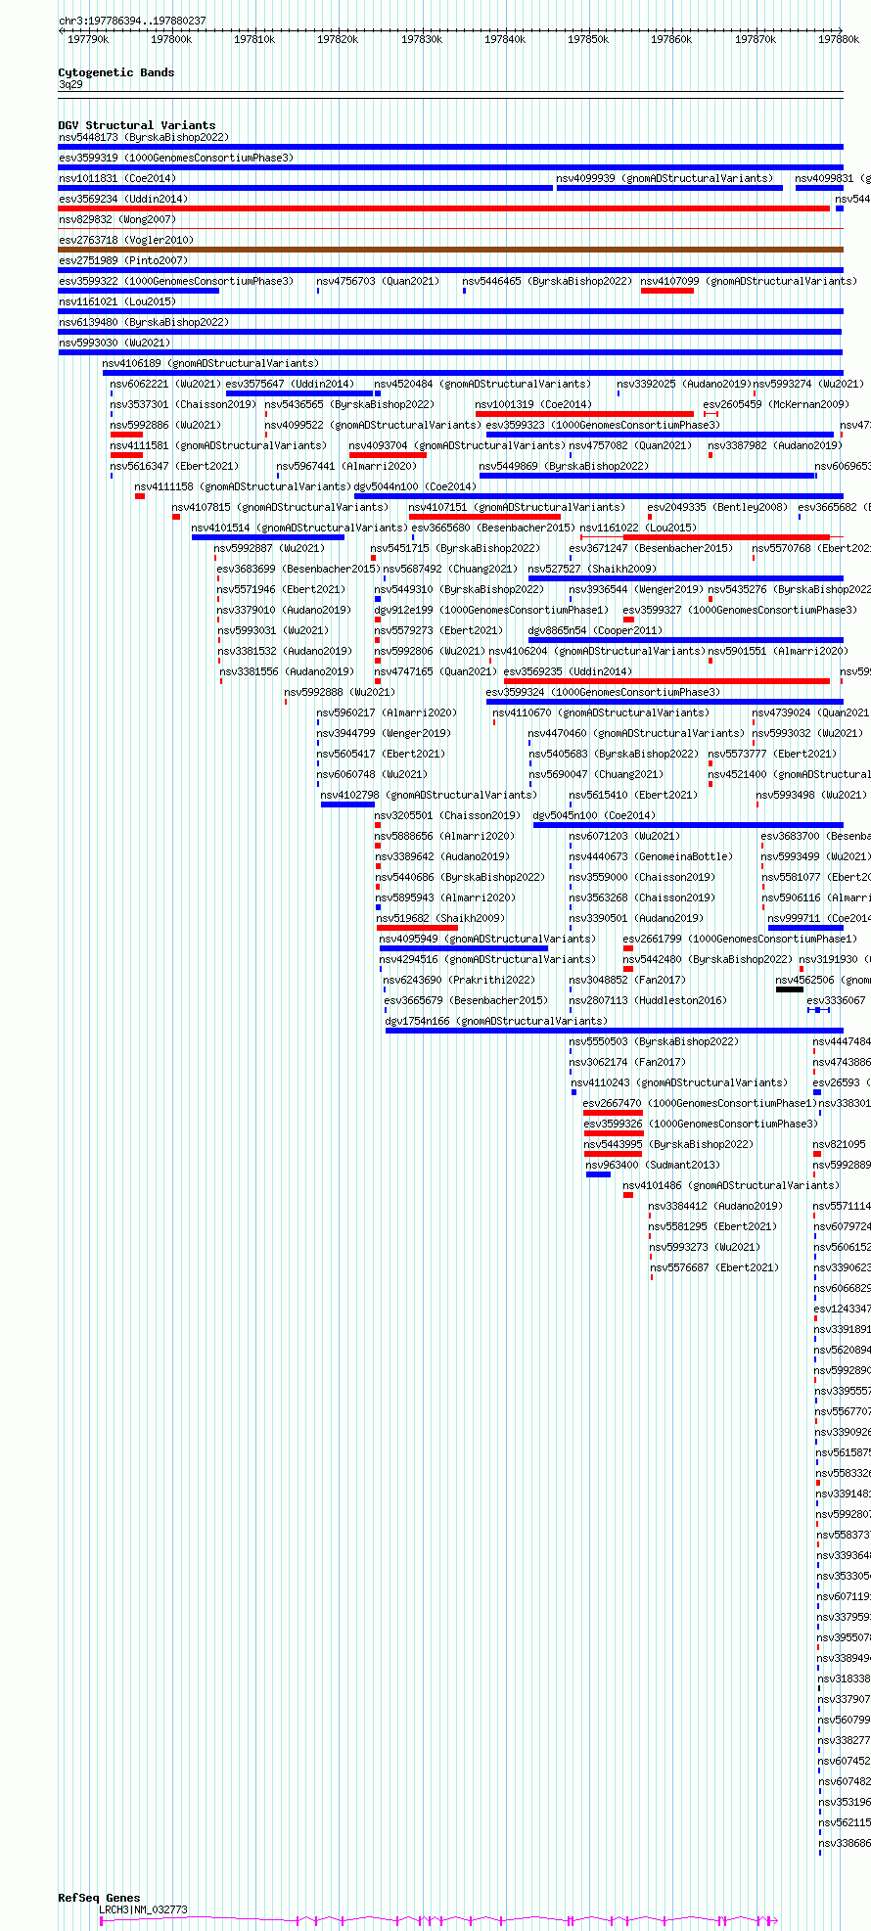Select the nsv1011831 (Coe2014) label
Image resolution: width=871 pixels, height=1931 pixels.
pyautogui.click(x=117, y=178)
